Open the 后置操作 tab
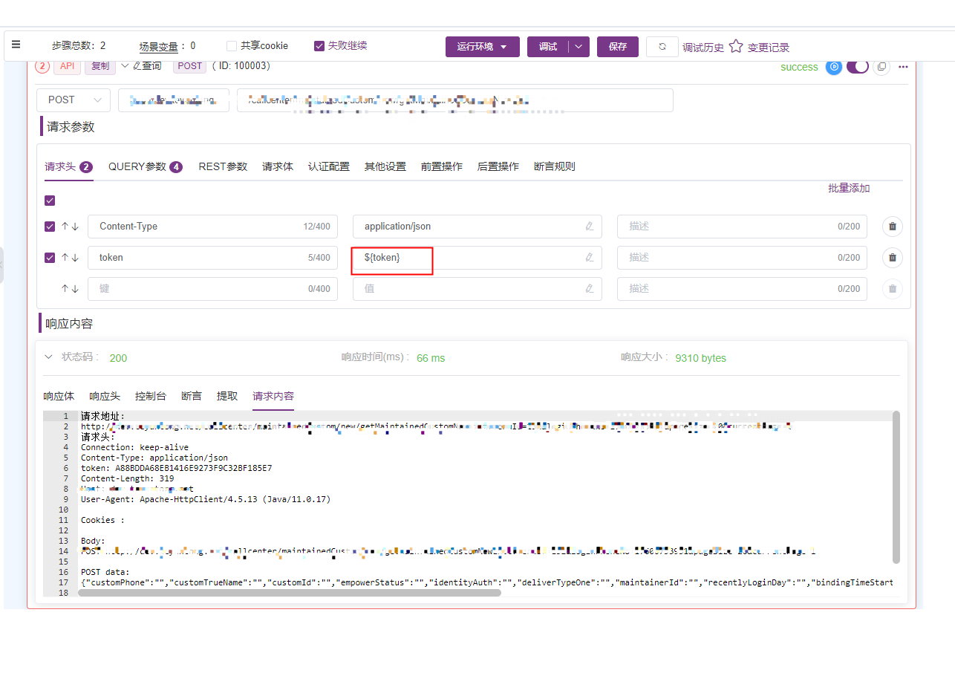The image size is (955, 673). point(498,166)
